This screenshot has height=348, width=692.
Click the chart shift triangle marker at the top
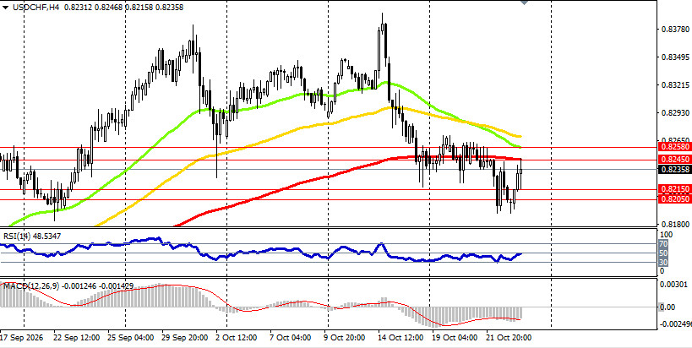524,3
